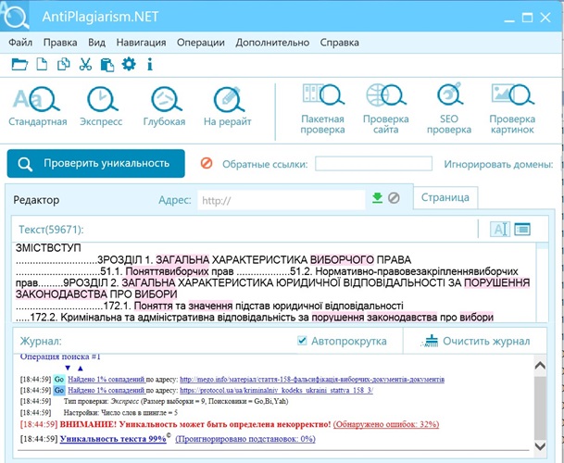The height and width of the screenshot is (463, 564).
Task: Load page with green download arrow
Action: (377, 198)
